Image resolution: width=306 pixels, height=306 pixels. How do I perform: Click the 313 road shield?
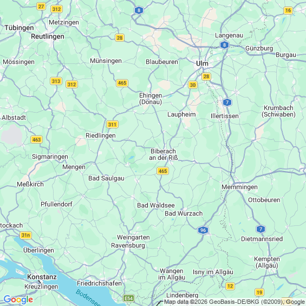coord(56,81)
